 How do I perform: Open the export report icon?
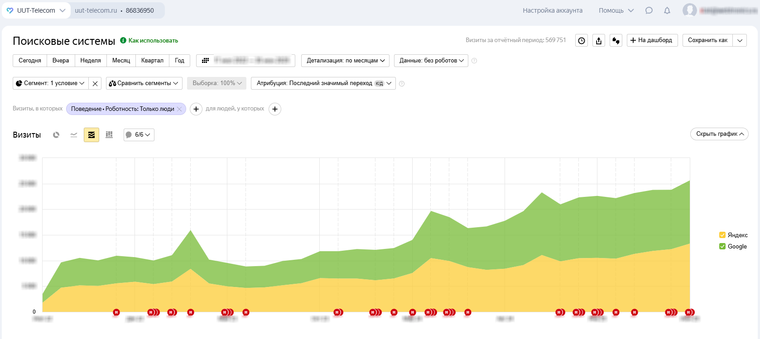599,41
